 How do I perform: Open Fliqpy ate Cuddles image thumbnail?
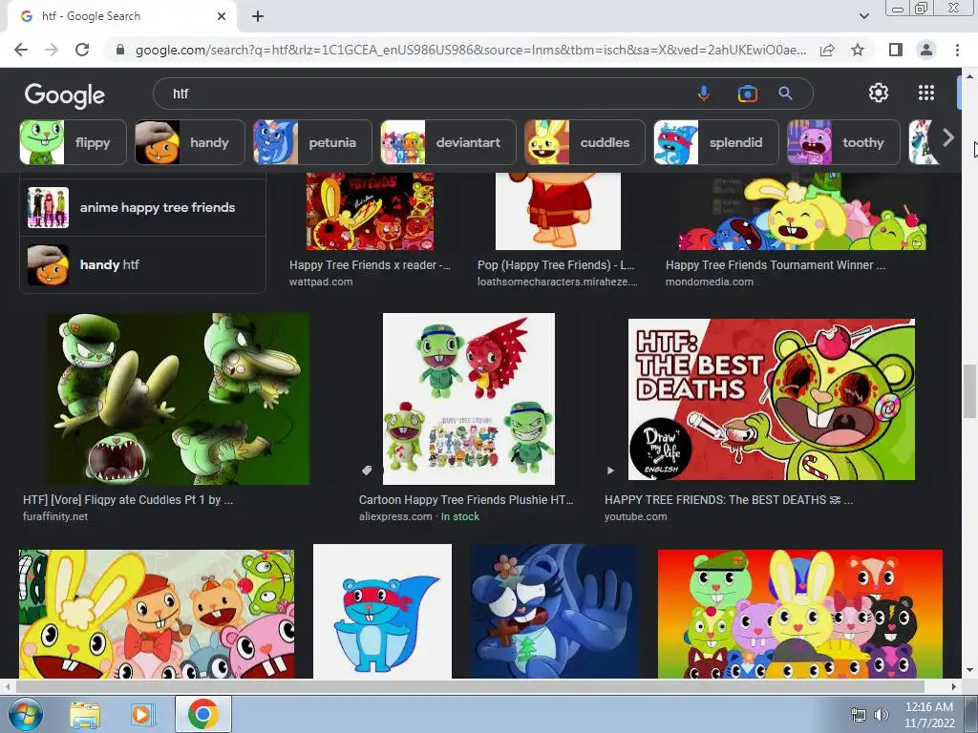point(179,399)
